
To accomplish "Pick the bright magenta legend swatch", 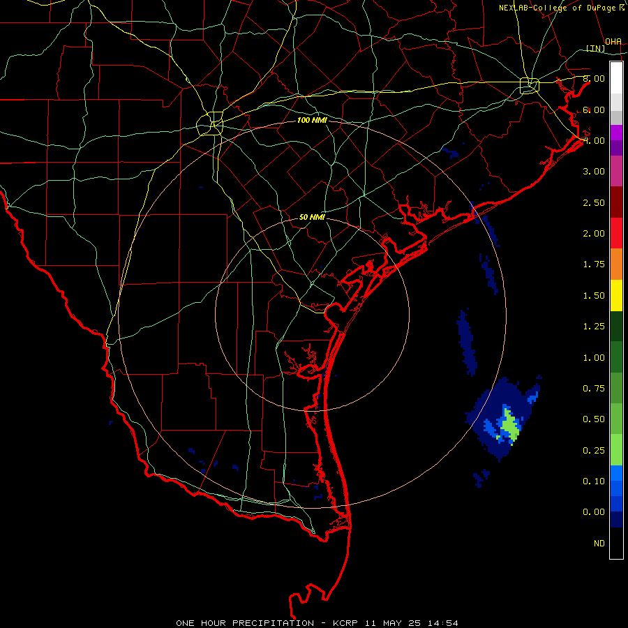I will coord(616,133).
